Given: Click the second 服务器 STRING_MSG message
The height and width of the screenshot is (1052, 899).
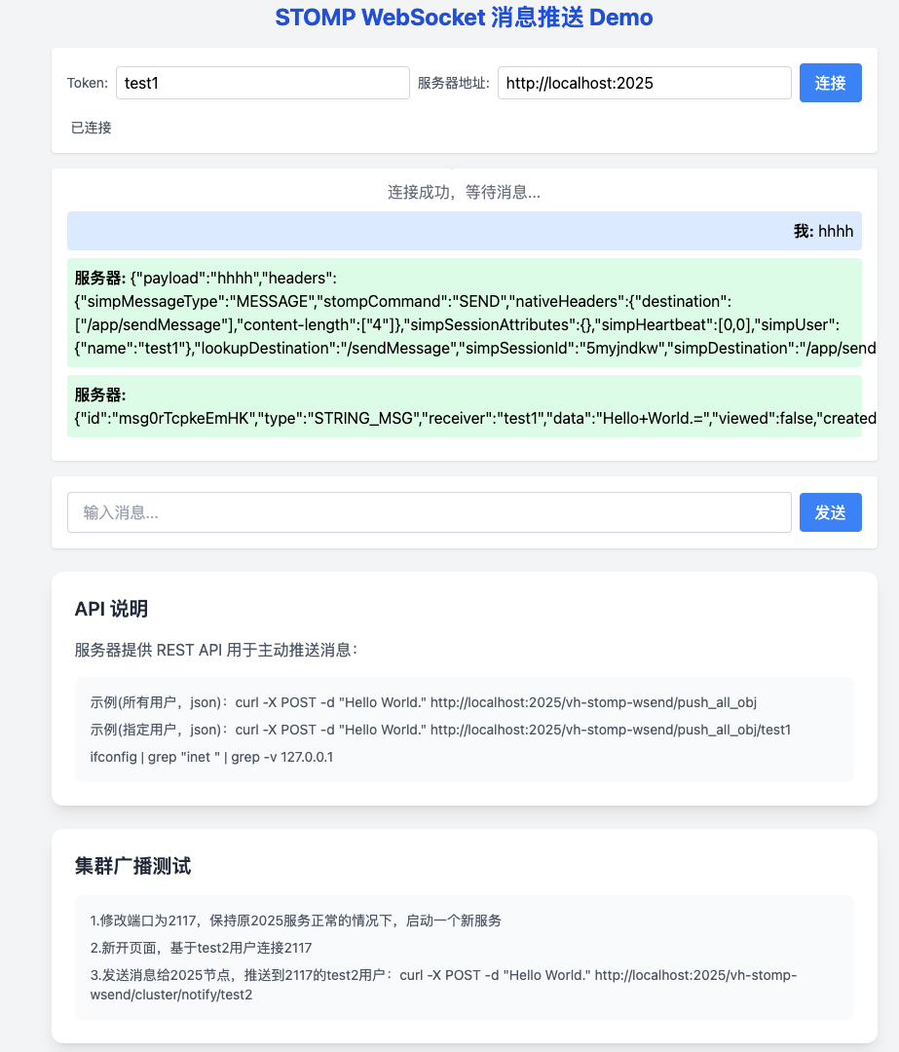Looking at the screenshot, I should tap(463, 405).
